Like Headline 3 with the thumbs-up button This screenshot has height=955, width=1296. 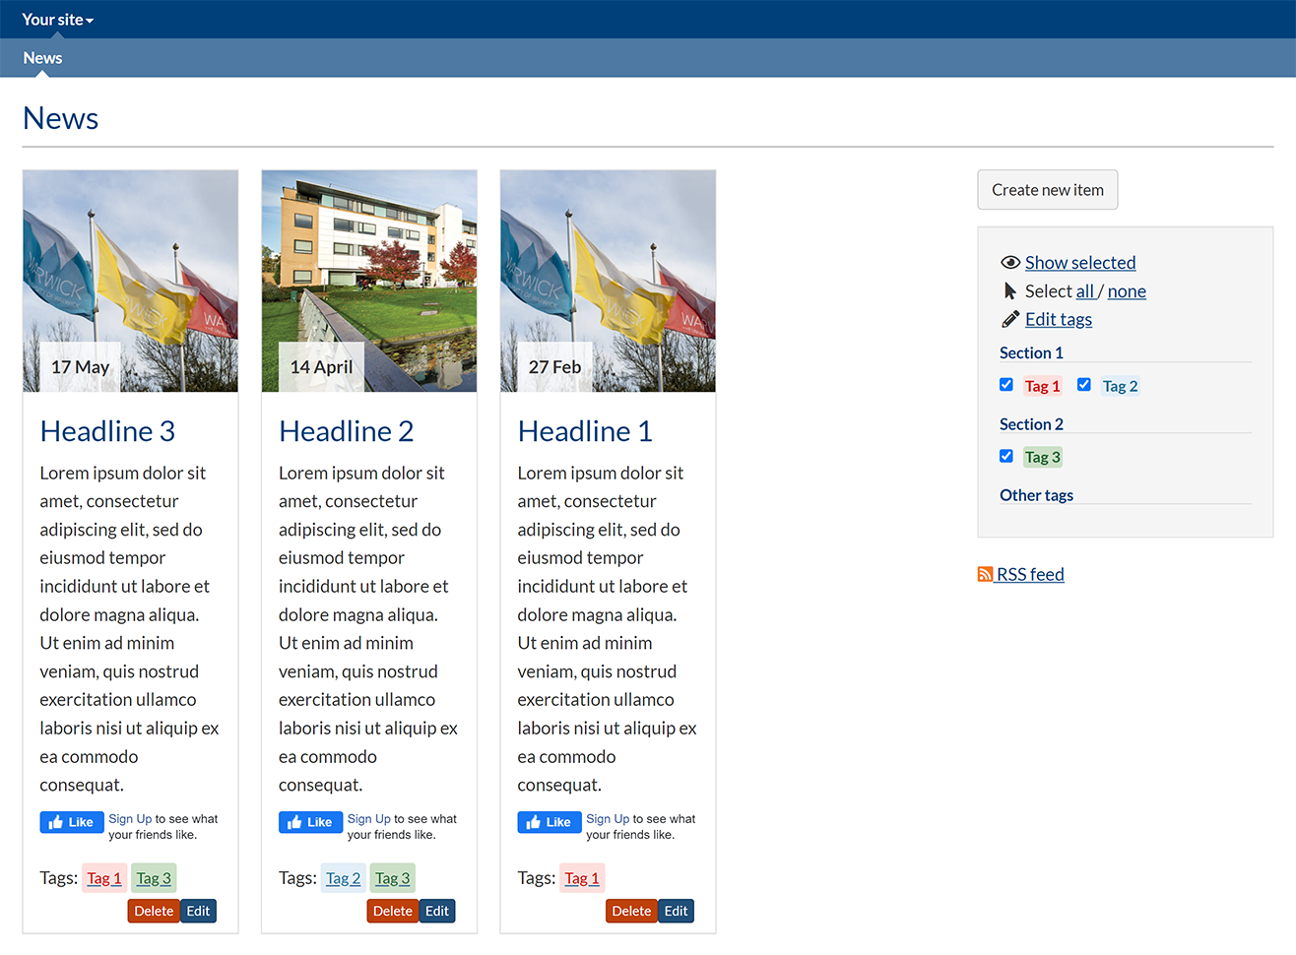coord(72,822)
